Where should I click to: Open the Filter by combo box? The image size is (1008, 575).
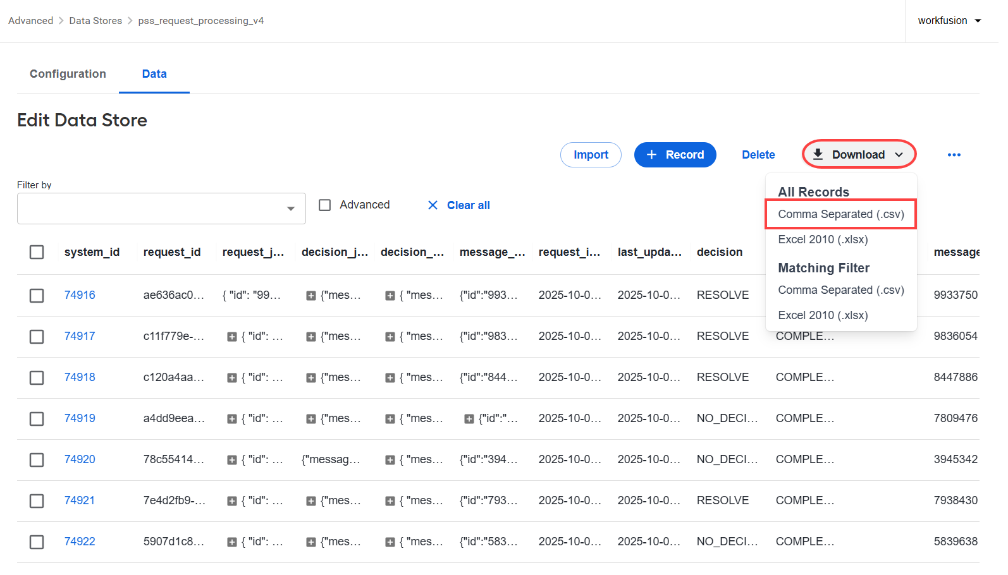tap(161, 209)
